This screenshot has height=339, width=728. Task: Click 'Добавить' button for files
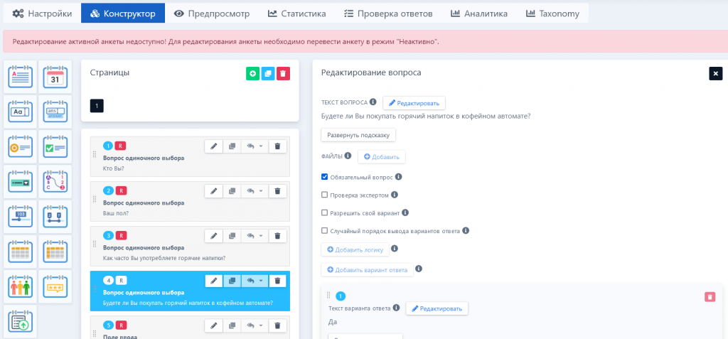click(382, 157)
